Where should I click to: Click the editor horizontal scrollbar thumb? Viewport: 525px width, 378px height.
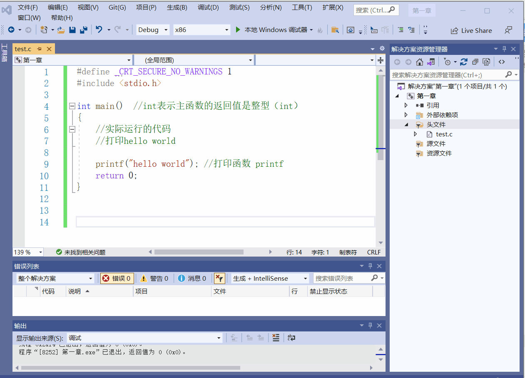pos(199,252)
